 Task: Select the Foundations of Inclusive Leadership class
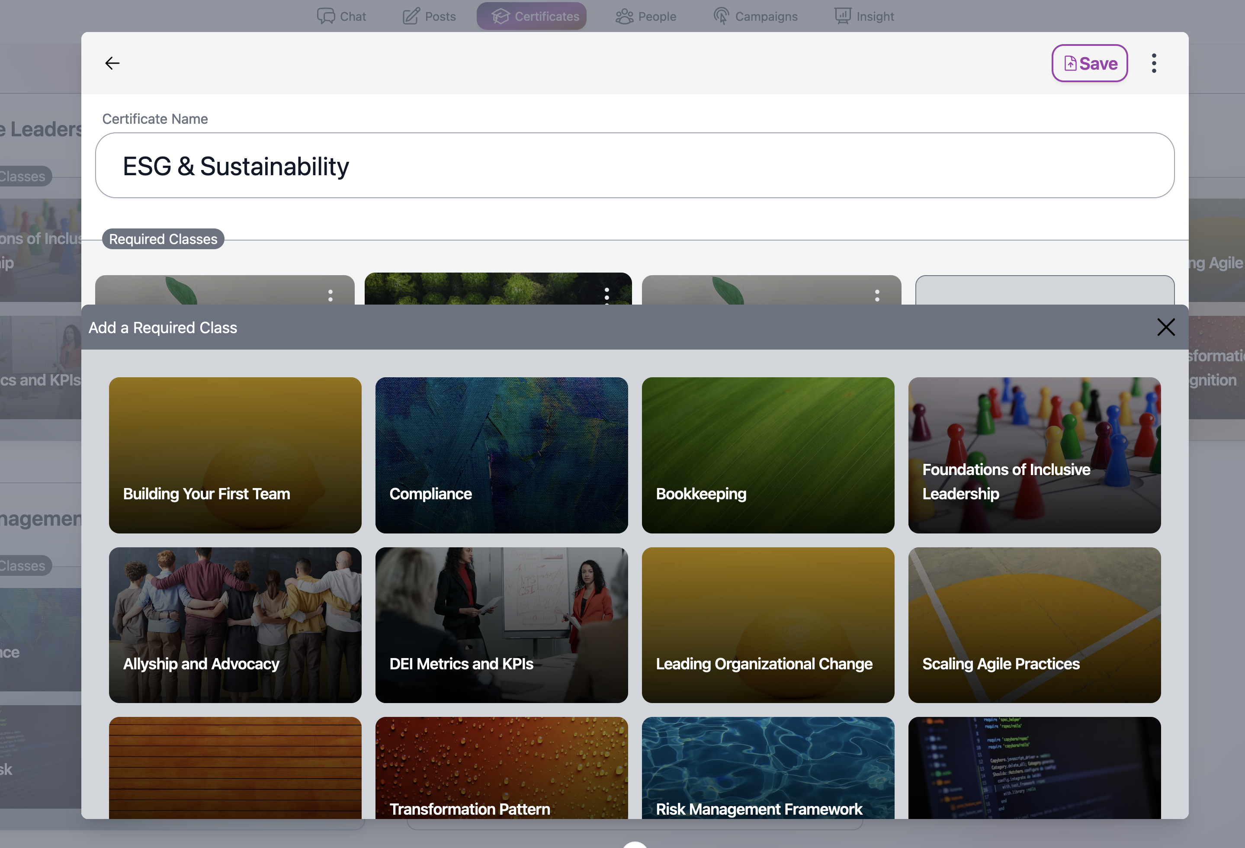click(1034, 454)
